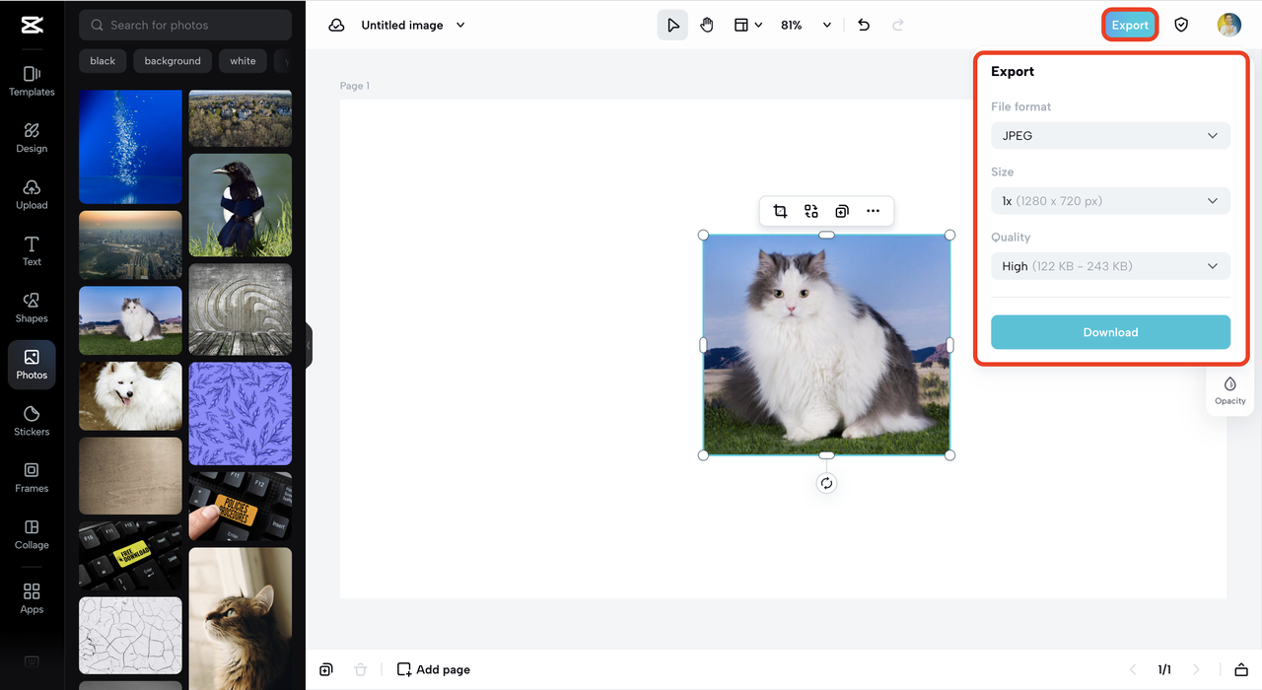
Task: Open keyboard shortcuts icon in sidebar bottom
Action: (32, 661)
